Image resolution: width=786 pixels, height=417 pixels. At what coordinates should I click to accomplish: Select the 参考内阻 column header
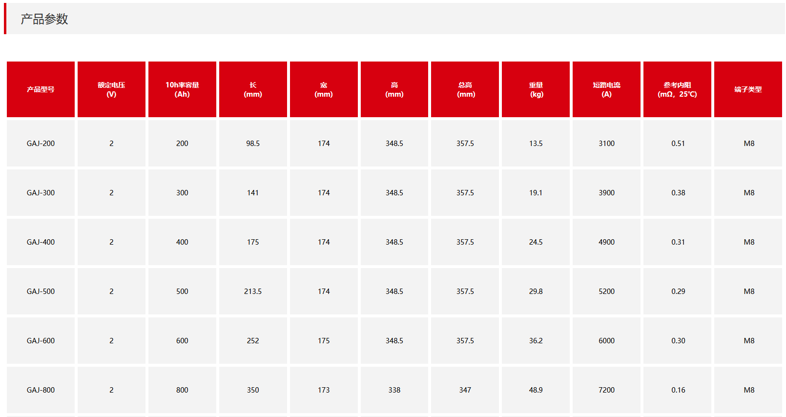(677, 89)
